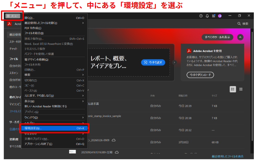Choose 新しい Acrobat Reader を無効にする
Screen dimensions: 256x161
[54, 106]
